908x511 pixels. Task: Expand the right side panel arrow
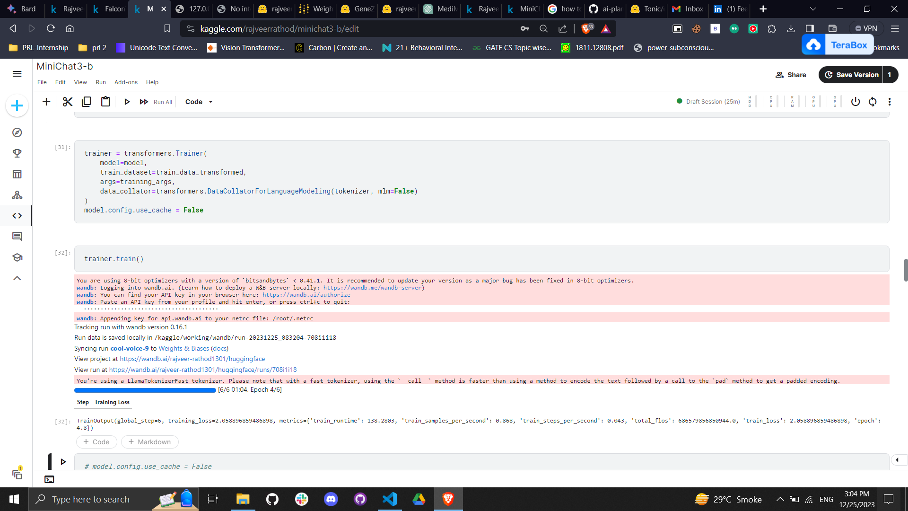click(898, 460)
